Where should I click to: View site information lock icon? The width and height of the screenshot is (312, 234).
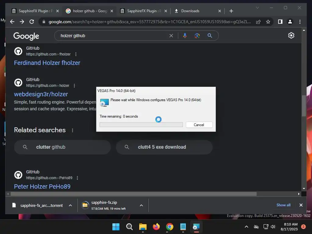tap(44, 22)
